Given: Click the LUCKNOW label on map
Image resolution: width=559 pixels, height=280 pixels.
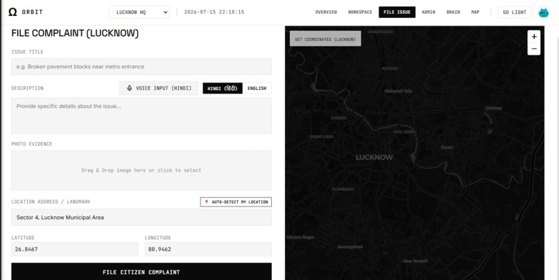Looking at the screenshot, I should [374, 157].
